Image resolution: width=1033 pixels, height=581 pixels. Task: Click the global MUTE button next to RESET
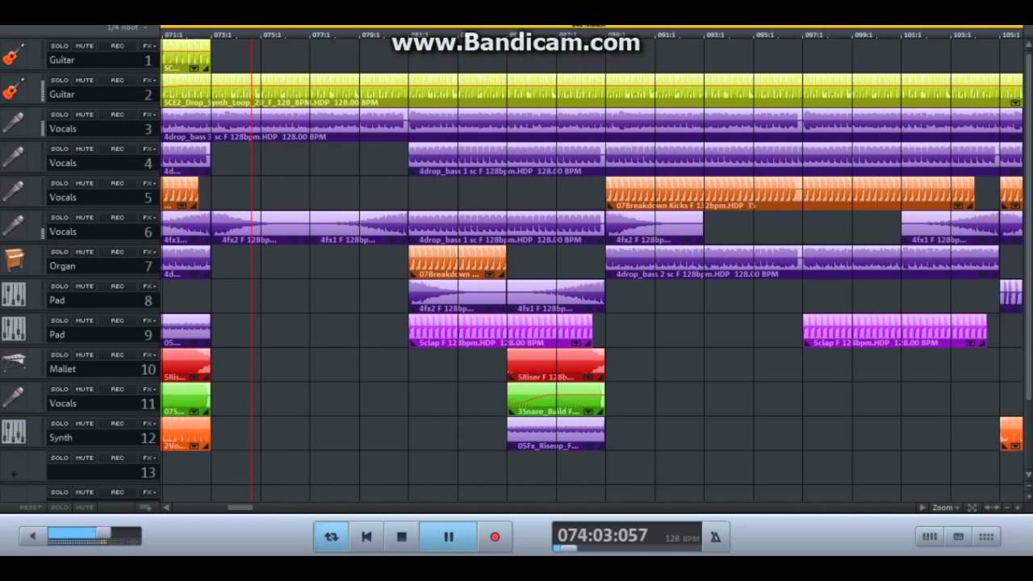(85, 508)
